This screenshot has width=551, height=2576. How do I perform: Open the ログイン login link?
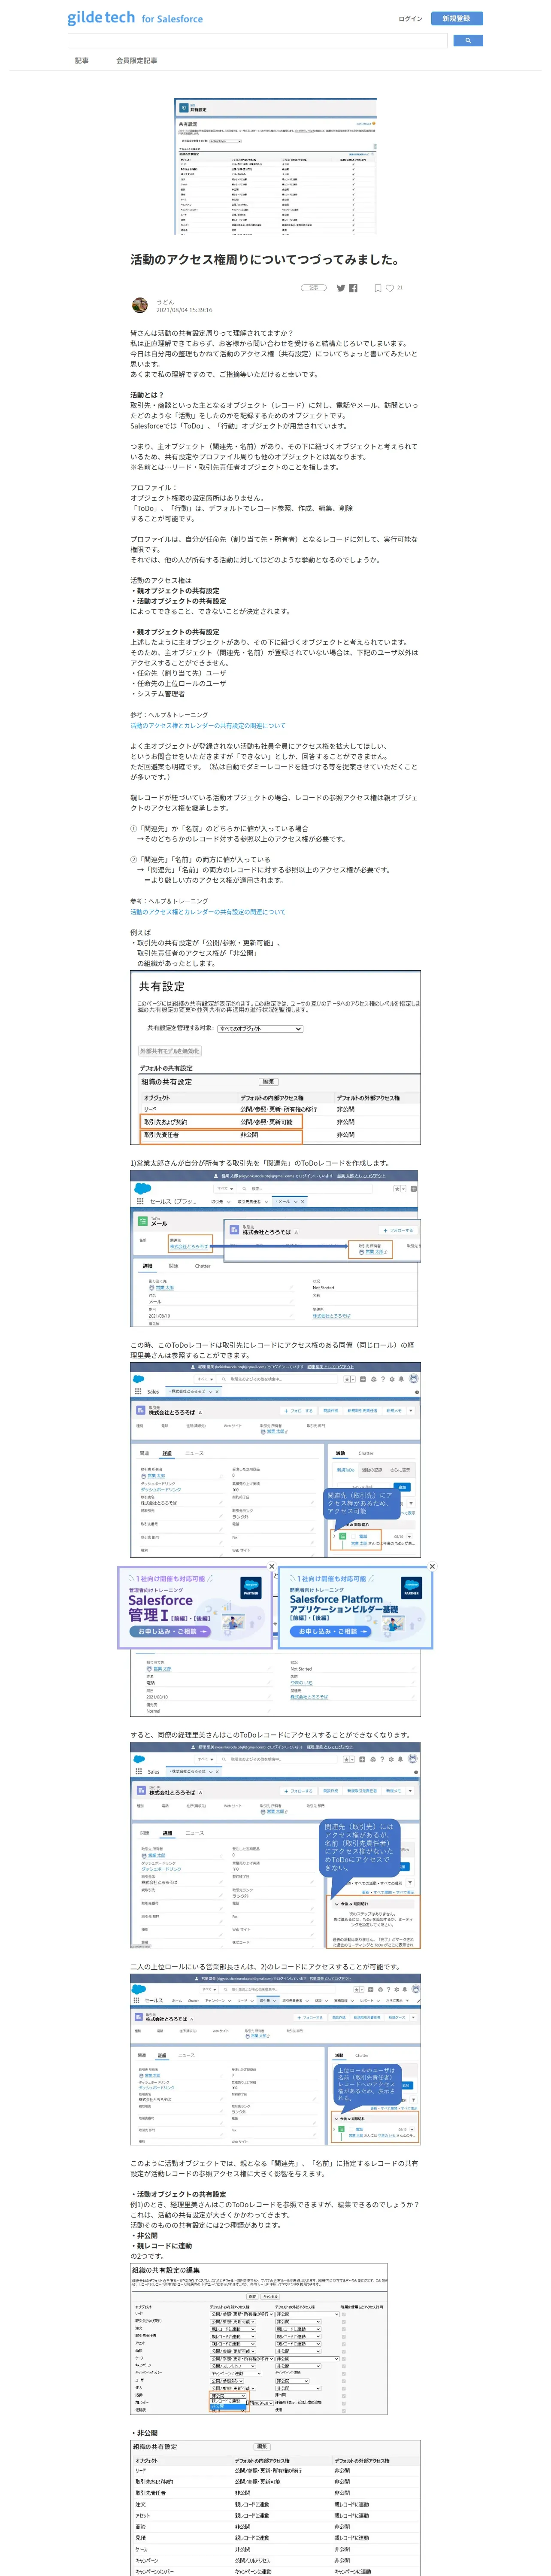coord(410,18)
